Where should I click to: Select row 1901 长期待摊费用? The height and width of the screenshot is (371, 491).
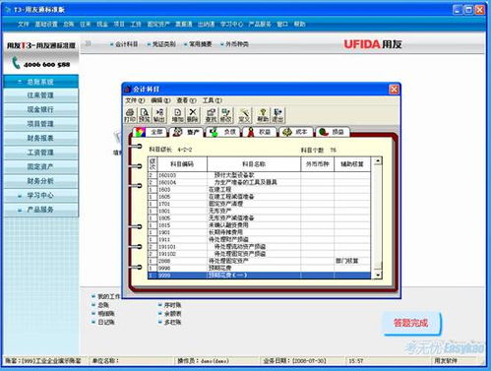[x=259, y=232]
